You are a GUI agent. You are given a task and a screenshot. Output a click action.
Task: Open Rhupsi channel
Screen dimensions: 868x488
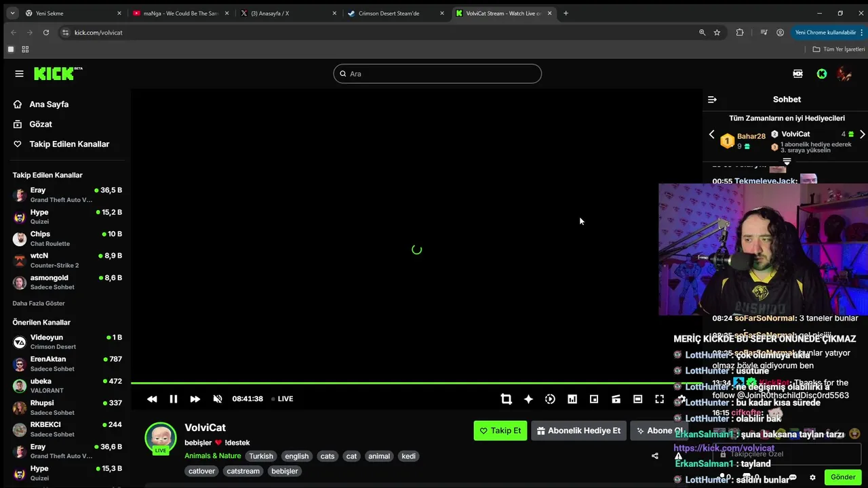[67, 407]
